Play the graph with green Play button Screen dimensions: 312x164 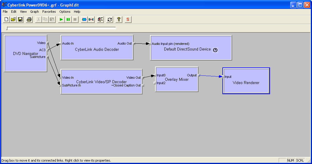(x=61, y=19)
